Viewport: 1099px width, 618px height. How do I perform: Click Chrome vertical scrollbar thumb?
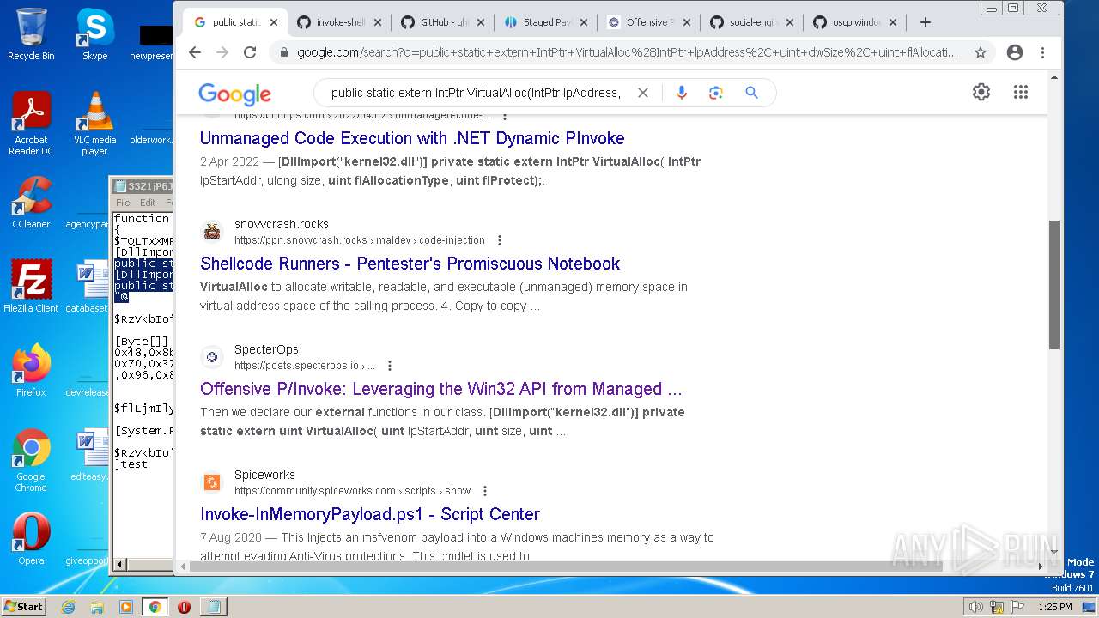click(x=1054, y=284)
